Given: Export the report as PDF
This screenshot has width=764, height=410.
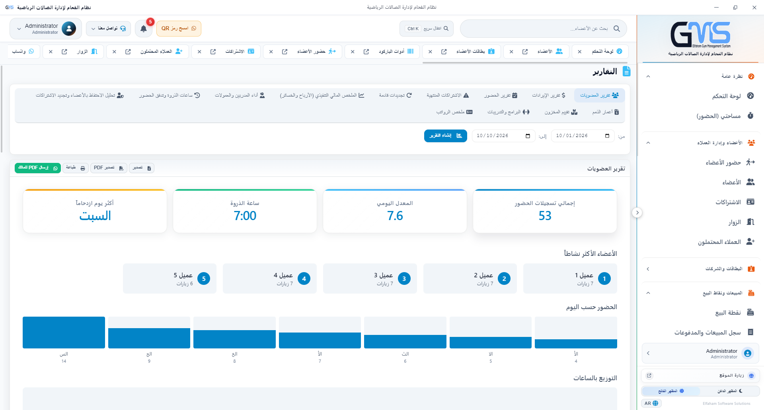Looking at the screenshot, I should coord(109,168).
